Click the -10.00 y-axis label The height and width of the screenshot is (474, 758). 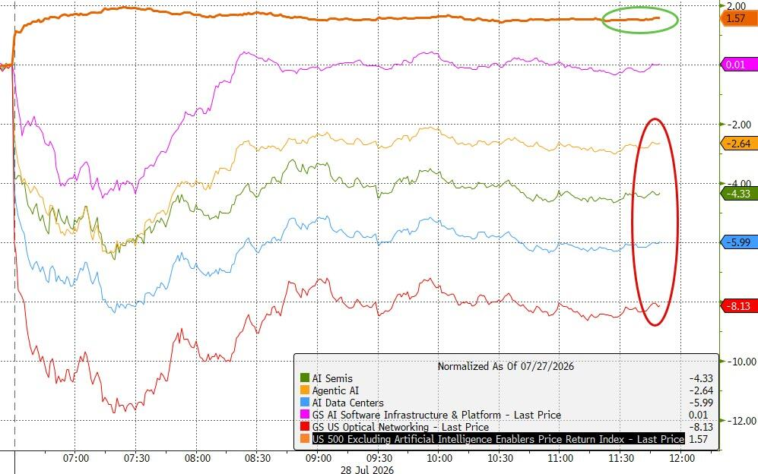pyautogui.click(x=741, y=362)
